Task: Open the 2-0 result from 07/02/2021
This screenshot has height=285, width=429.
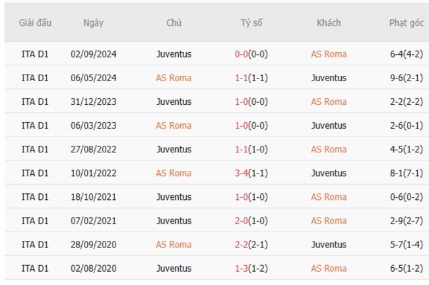Action: pyautogui.click(x=242, y=220)
